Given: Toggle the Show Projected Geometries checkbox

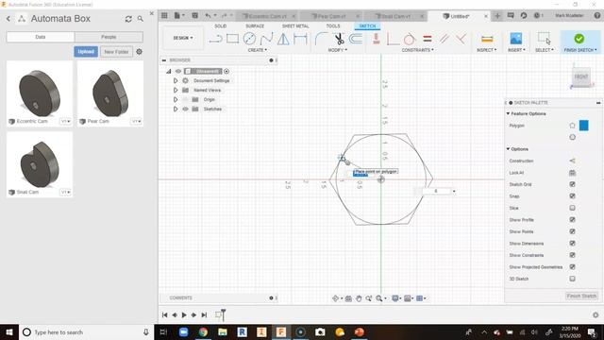Looking at the screenshot, I should coord(573,266).
